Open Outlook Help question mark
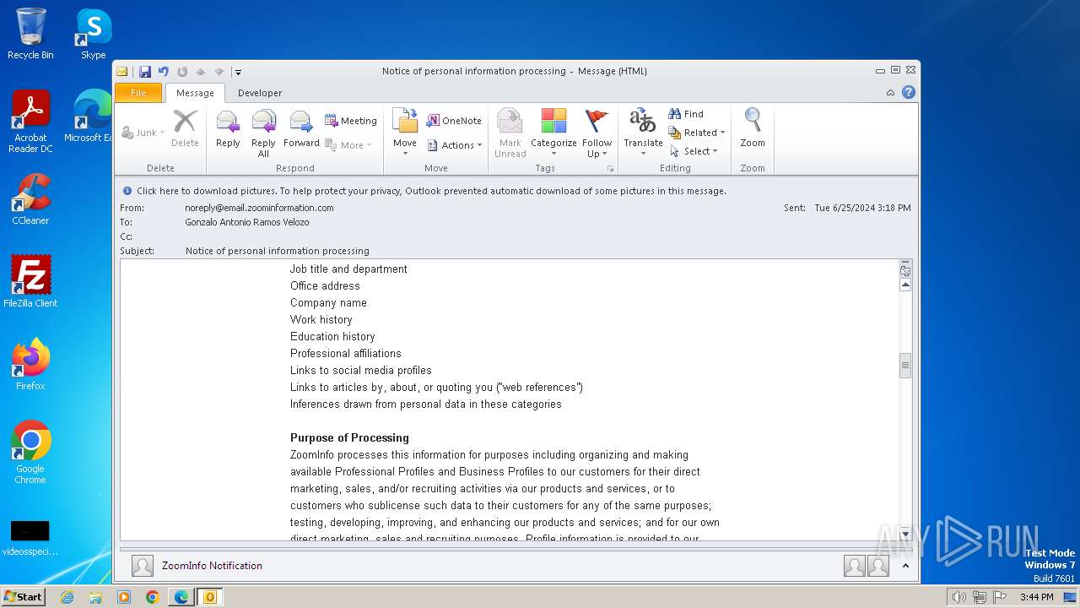Image resolution: width=1080 pixels, height=608 pixels. point(909,93)
